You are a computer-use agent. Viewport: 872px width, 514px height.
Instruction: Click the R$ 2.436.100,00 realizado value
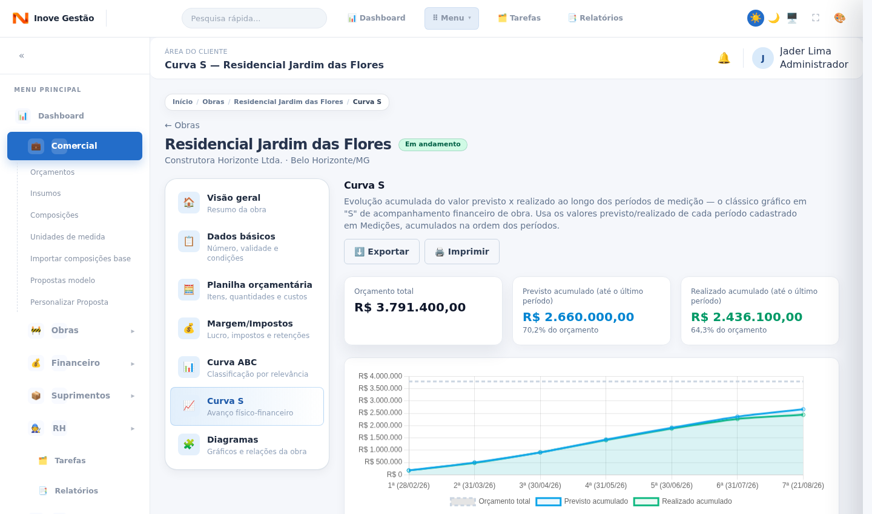[x=747, y=317]
